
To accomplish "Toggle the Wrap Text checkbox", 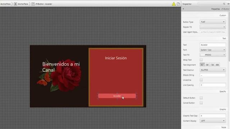I will pos(201,60).
